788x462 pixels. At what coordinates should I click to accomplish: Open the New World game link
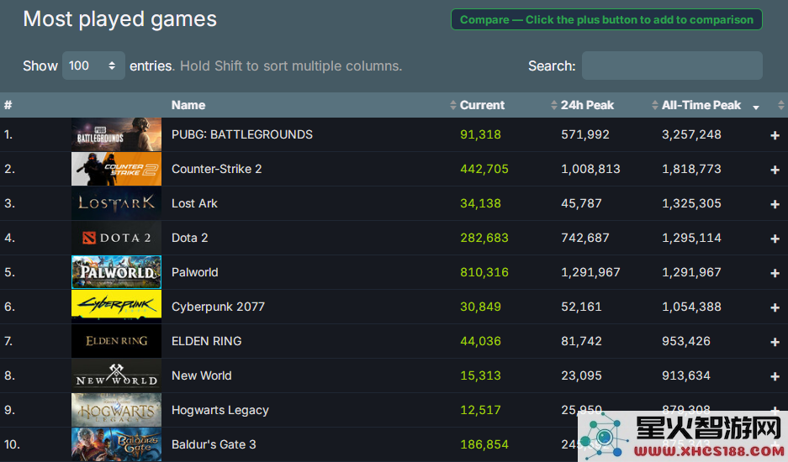(202, 375)
